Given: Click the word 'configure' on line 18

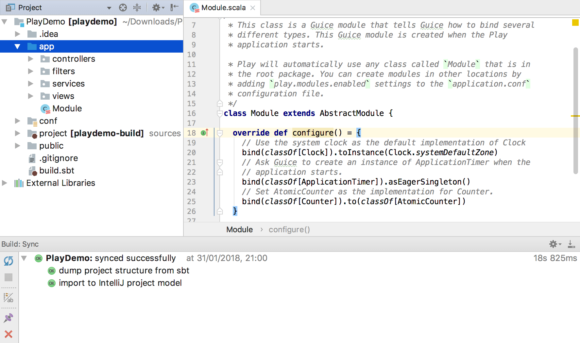Looking at the screenshot, I should (x=313, y=133).
